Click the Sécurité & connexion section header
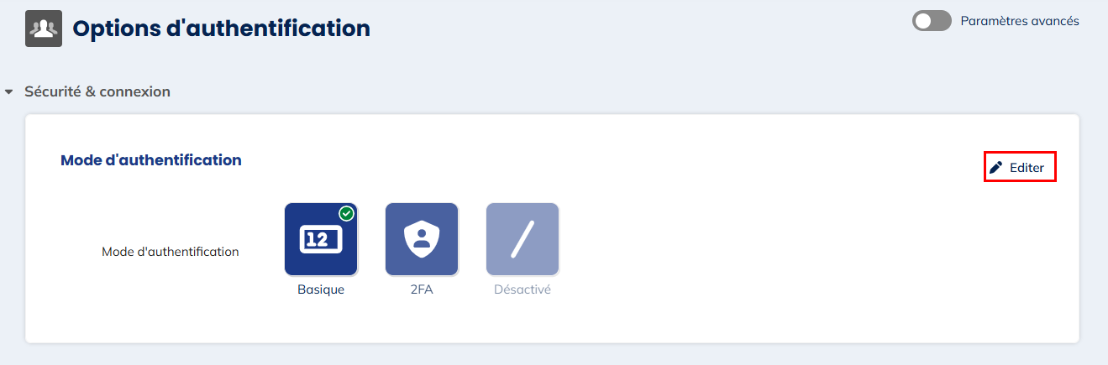 pos(97,91)
